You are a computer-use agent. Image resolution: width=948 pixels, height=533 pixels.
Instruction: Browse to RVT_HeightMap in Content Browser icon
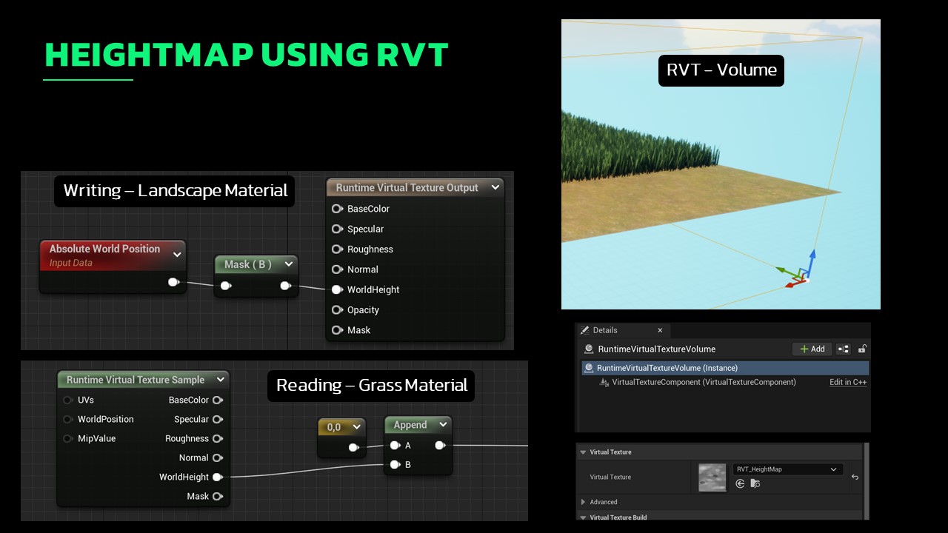coord(755,483)
